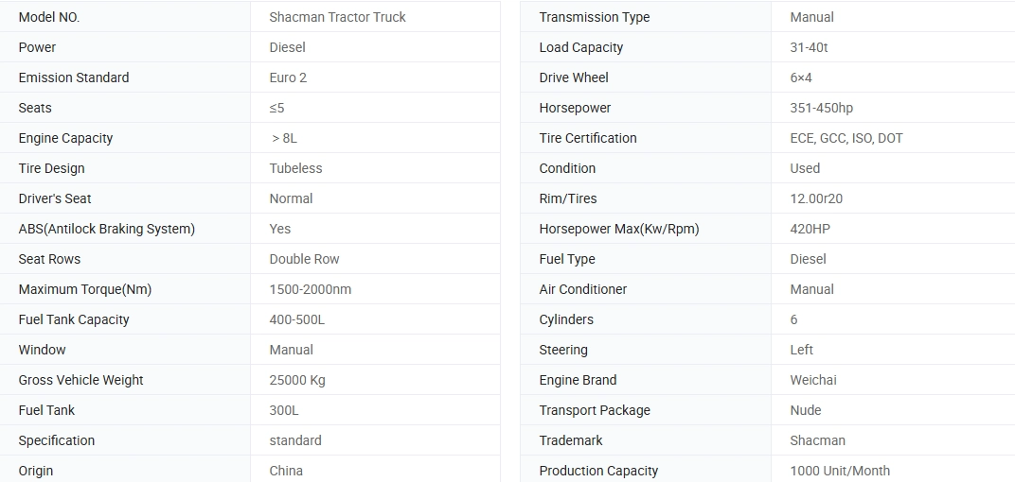Click the 'ECE, GCC, ISO, DOT' certification text
Viewport: 1015px width, 482px height.
(x=846, y=138)
